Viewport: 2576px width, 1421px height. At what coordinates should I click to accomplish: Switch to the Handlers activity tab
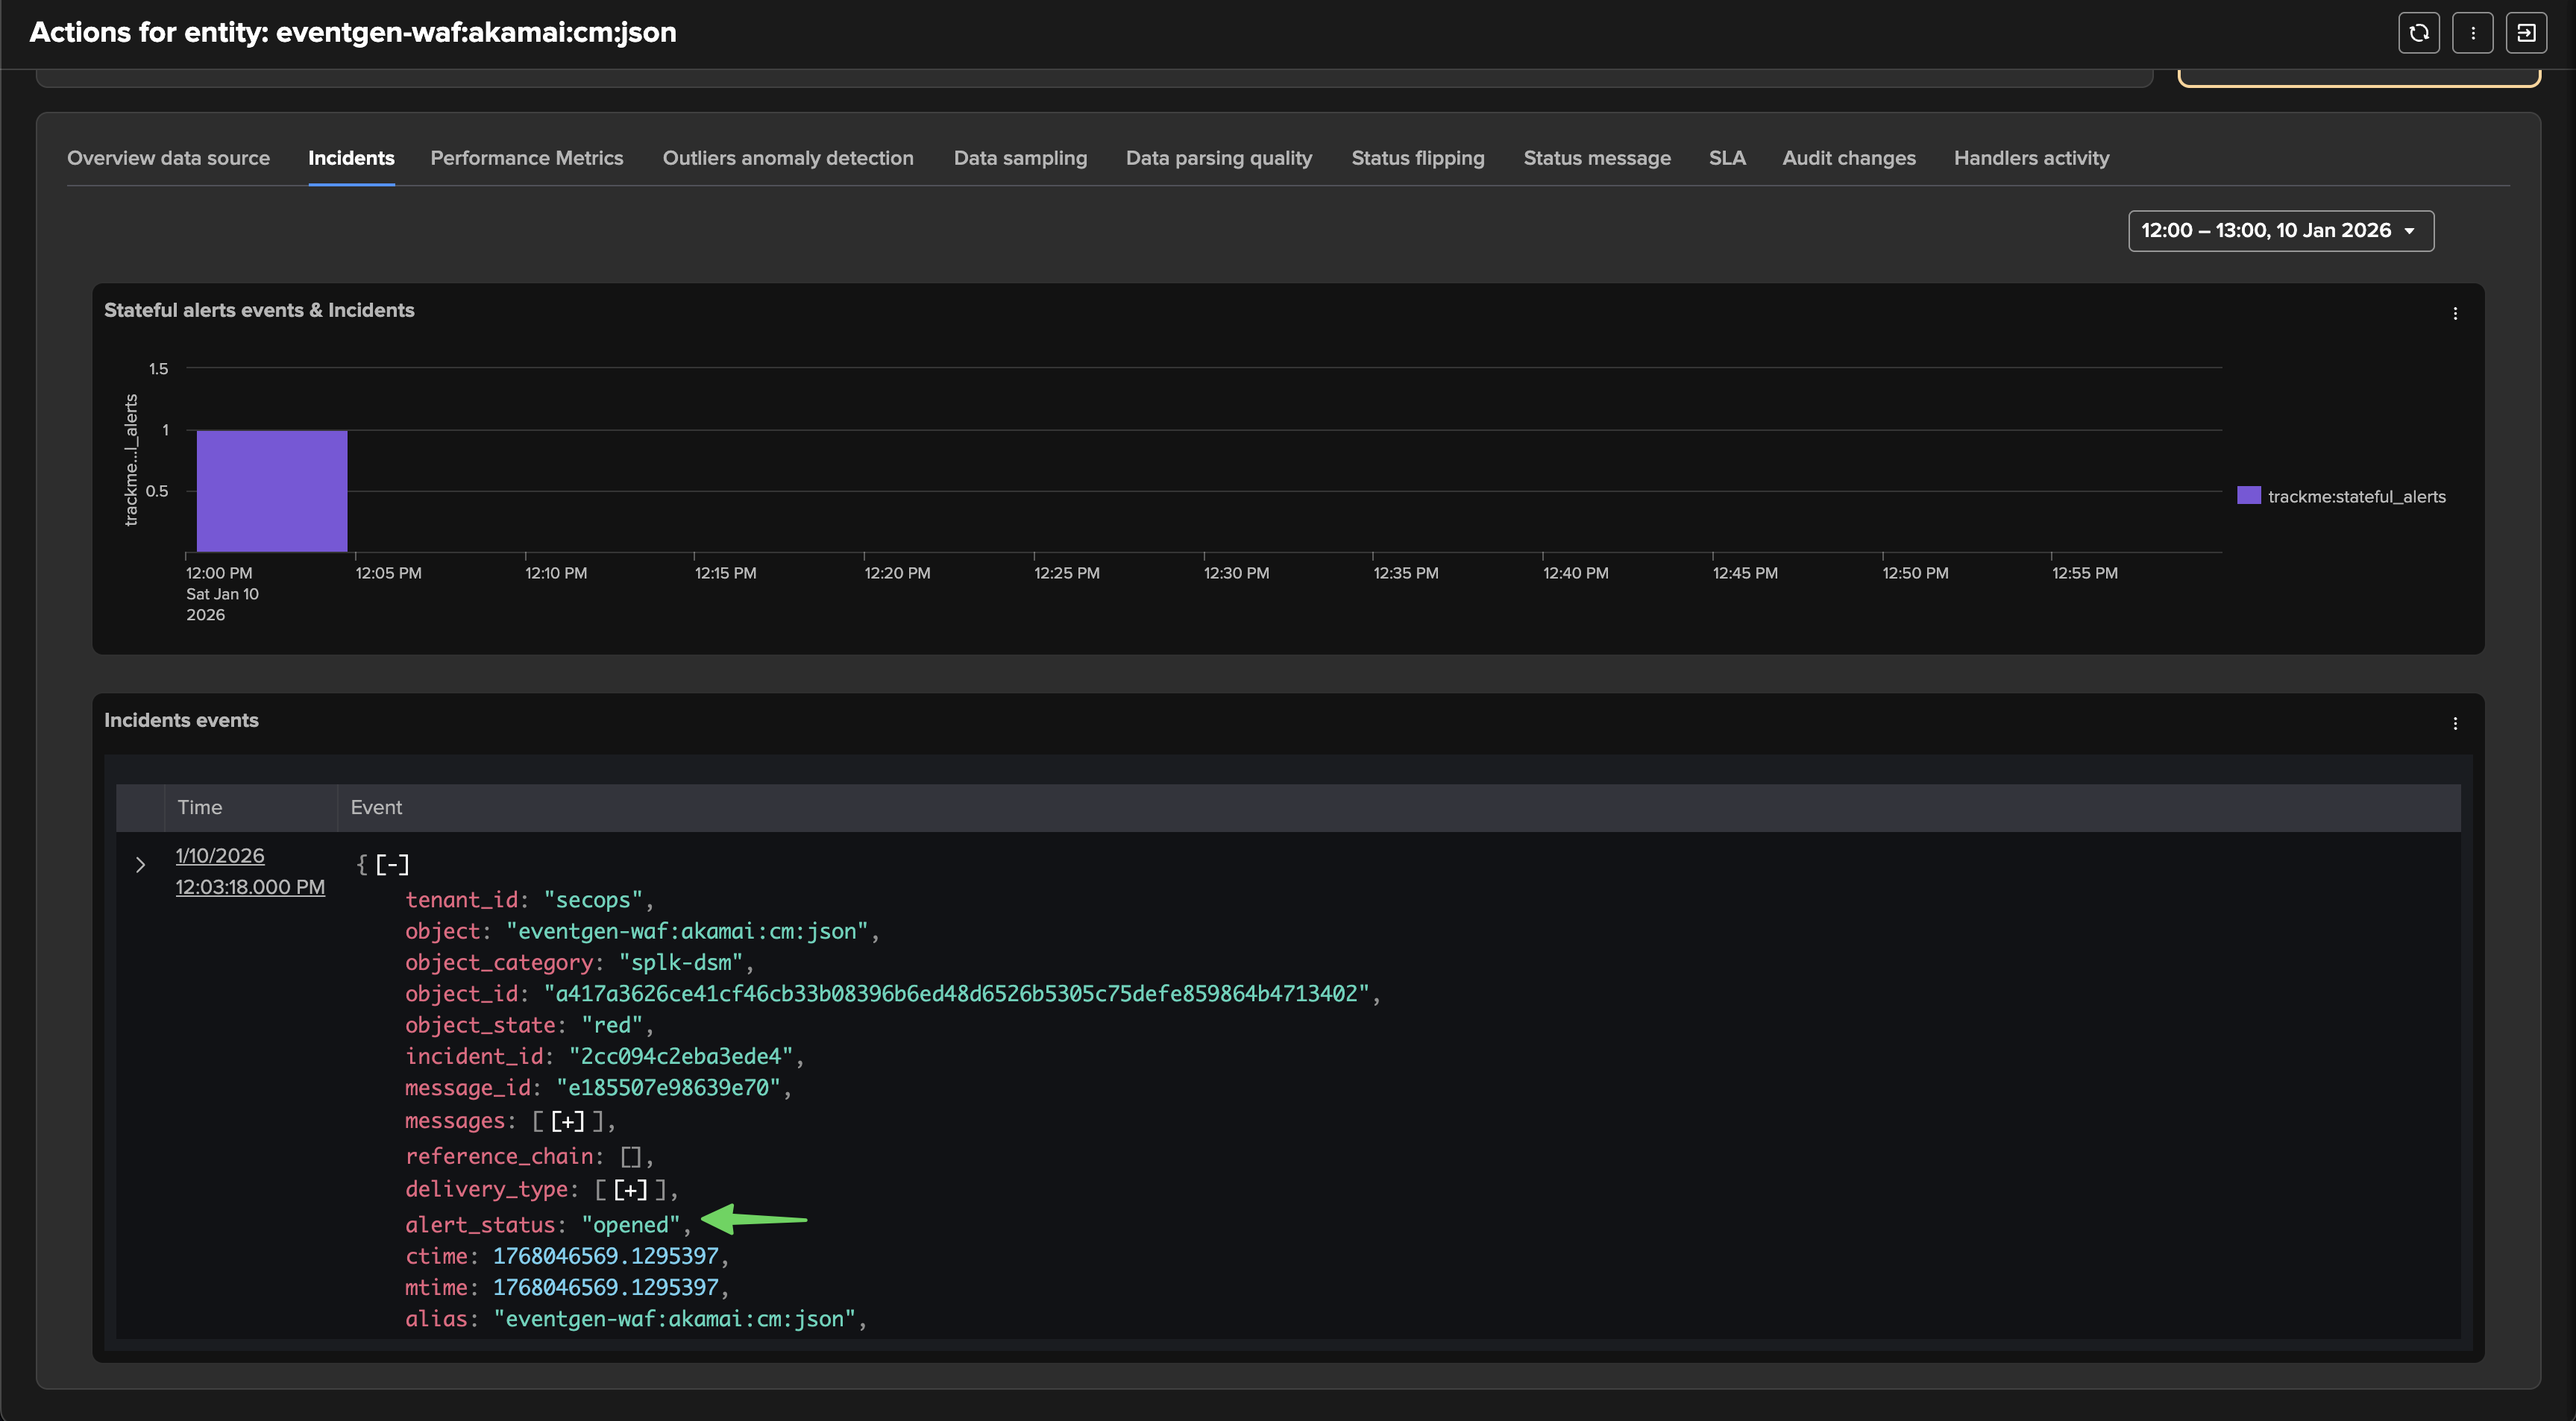click(2031, 158)
